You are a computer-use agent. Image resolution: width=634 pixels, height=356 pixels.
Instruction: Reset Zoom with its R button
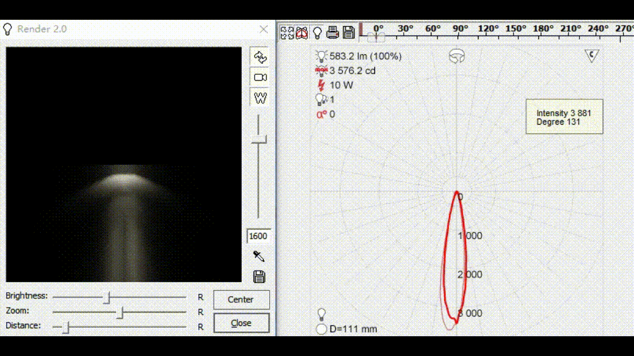201,312
